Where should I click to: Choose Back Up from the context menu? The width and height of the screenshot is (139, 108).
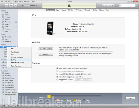pyautogui.click(x=19, y=60)
